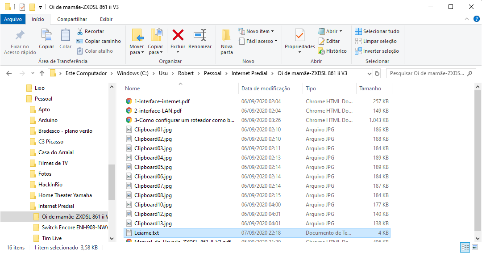482x253 pixels.
Task: Click the search magnifier icon
Action: (470, 73)
